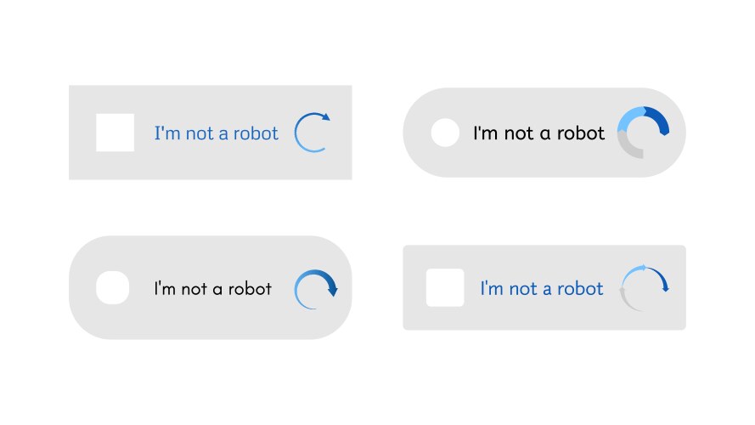Click the thin blue circular arrow reCAPTCHA icon
The height and width of the screenshot is (425, 755).
(312, 133)
